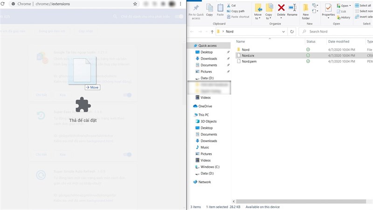Click Copy path in Clipboard group
This screenshot has height=210, width=373.
(235, 11)
